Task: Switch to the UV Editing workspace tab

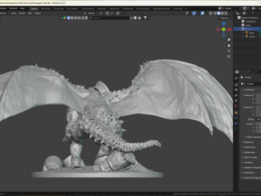Action: (72, 9)
